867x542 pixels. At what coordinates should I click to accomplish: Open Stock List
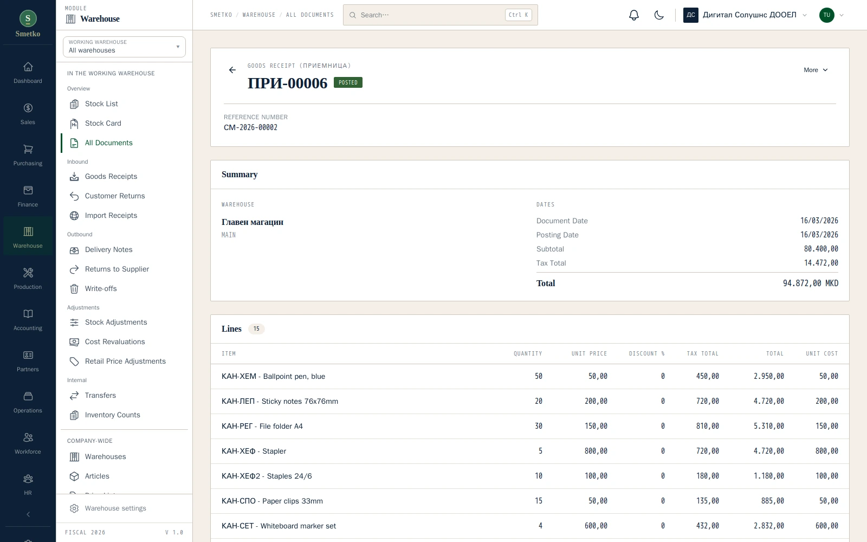(x=124, y=104)
